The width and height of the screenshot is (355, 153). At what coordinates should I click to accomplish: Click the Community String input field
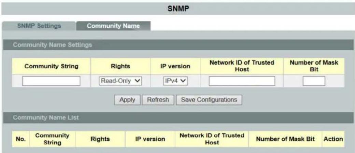(51, 81)
